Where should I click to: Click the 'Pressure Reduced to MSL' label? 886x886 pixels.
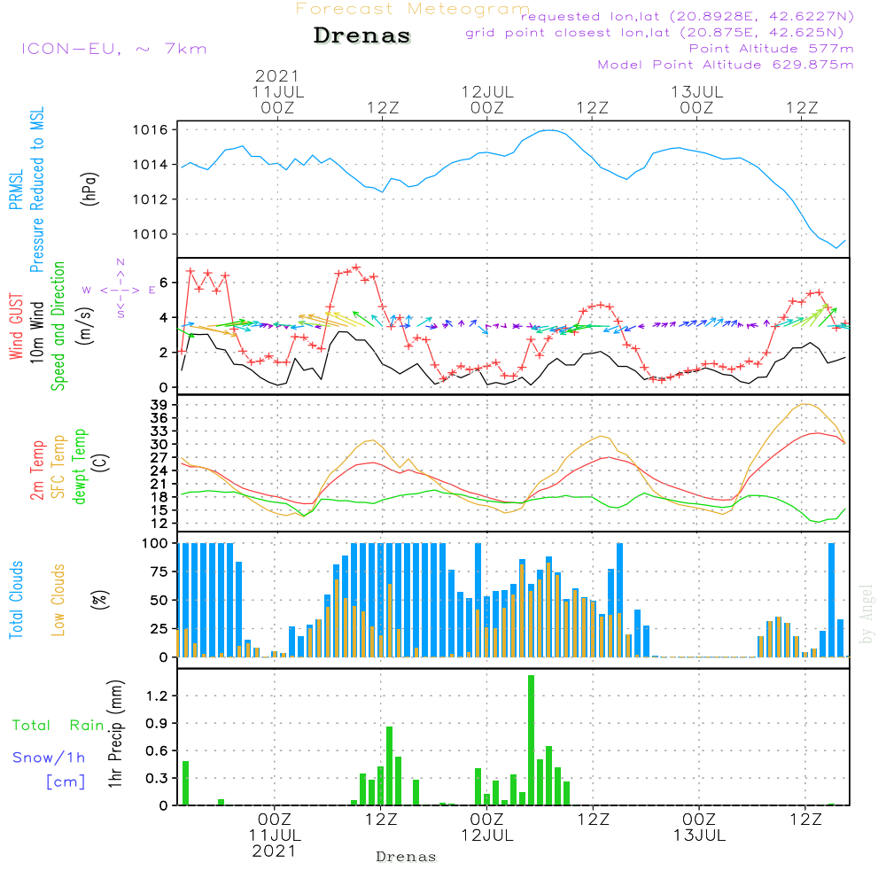click(x=36, y=190)
